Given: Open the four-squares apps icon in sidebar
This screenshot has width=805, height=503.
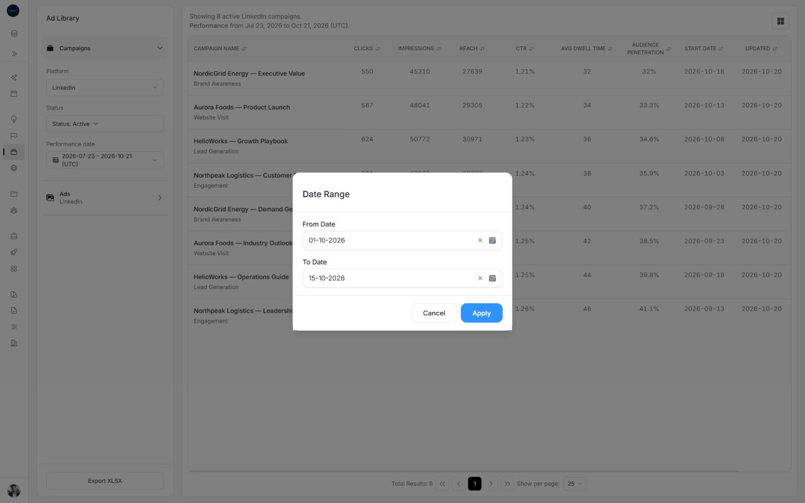Looking at the screenshot, I should pyautogui.click(x=14, y=269).
